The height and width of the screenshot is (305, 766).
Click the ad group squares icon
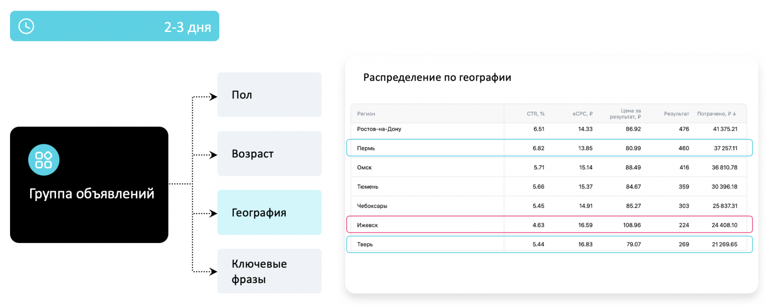44,160
